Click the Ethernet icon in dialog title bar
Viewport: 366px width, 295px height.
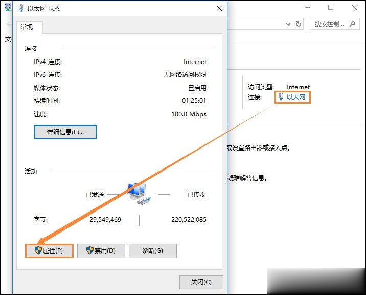click(x=21, y=8)
